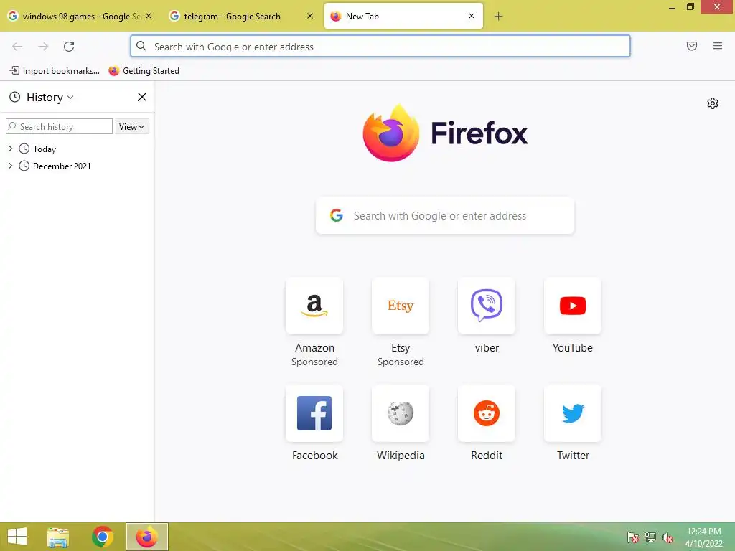Open Getting Started bookmark
The image size is (735, 551).
(x=144, y=71)
